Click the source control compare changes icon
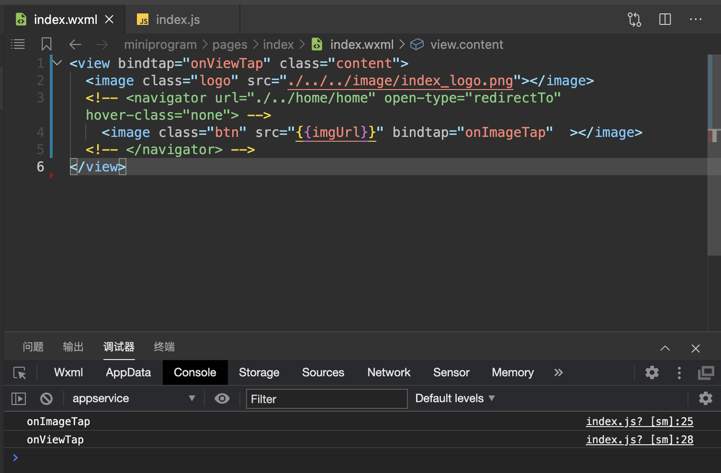 coord(634,20)
